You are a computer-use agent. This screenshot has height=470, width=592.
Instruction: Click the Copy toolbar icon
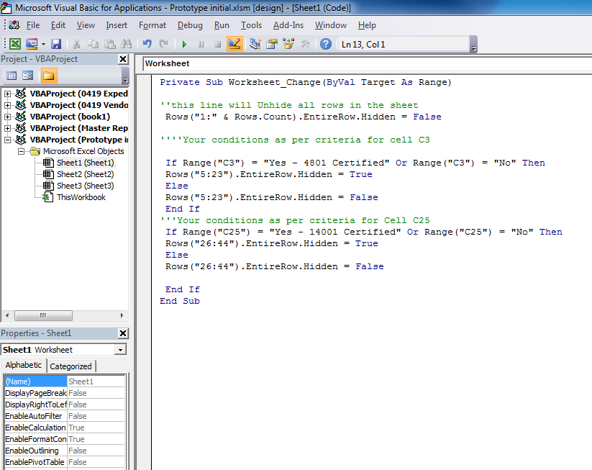coord(93,44)
